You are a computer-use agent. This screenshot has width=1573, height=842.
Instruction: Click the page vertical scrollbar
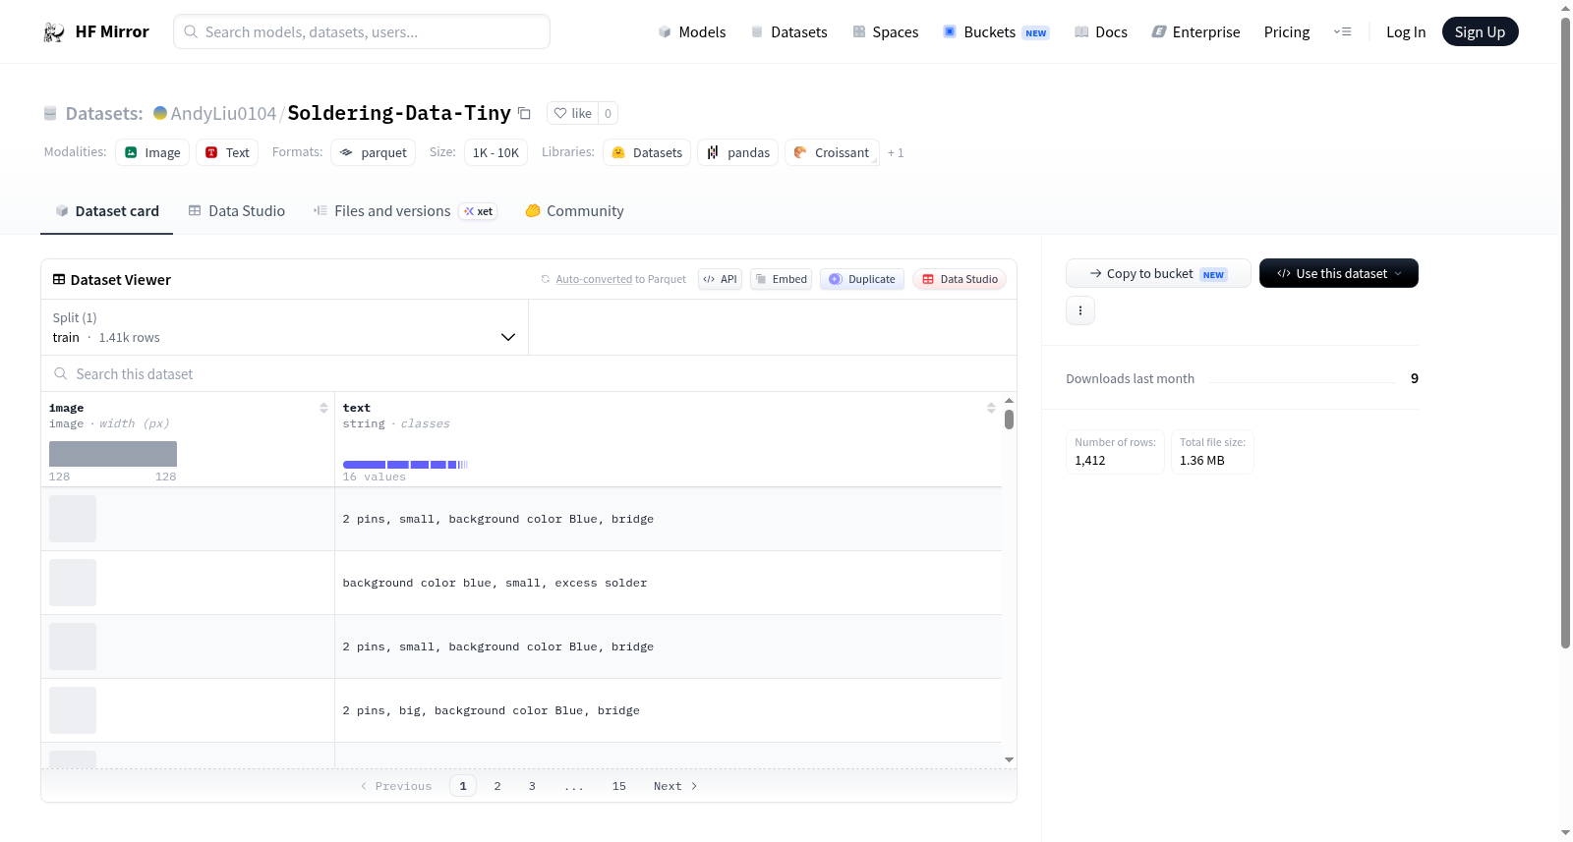(x=1565, y=333)
